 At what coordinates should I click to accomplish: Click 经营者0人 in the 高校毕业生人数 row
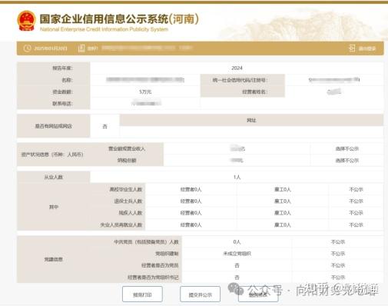click(x=191, y=189)
